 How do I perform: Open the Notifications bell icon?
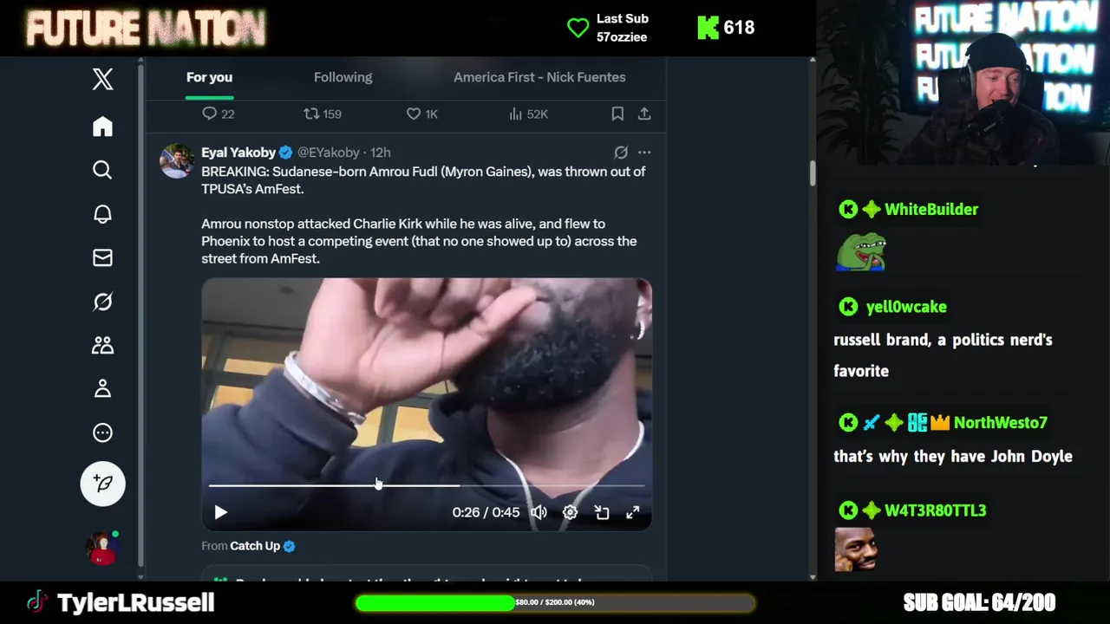pyautogui.click(x=102, y=214)
